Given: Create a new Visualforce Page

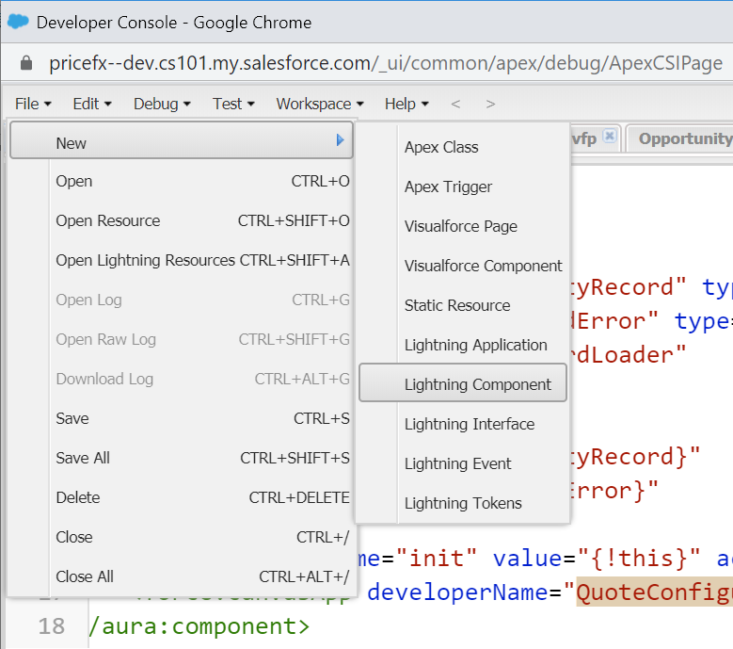Looking at the screenshot, I should pyautogui.click(x=461, y=226).
